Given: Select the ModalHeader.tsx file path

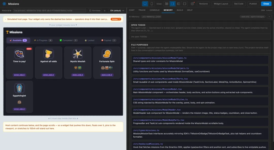Looking at the screenshot, I should click(x=157, y=110).
